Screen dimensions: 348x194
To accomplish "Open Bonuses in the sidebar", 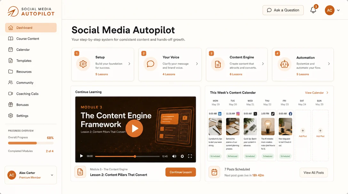I will click(31, 105).
